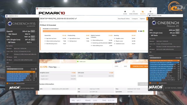187x105 pixels.
Task: Open the Help menu in Cinebench R20
Action: coord(153,18)
